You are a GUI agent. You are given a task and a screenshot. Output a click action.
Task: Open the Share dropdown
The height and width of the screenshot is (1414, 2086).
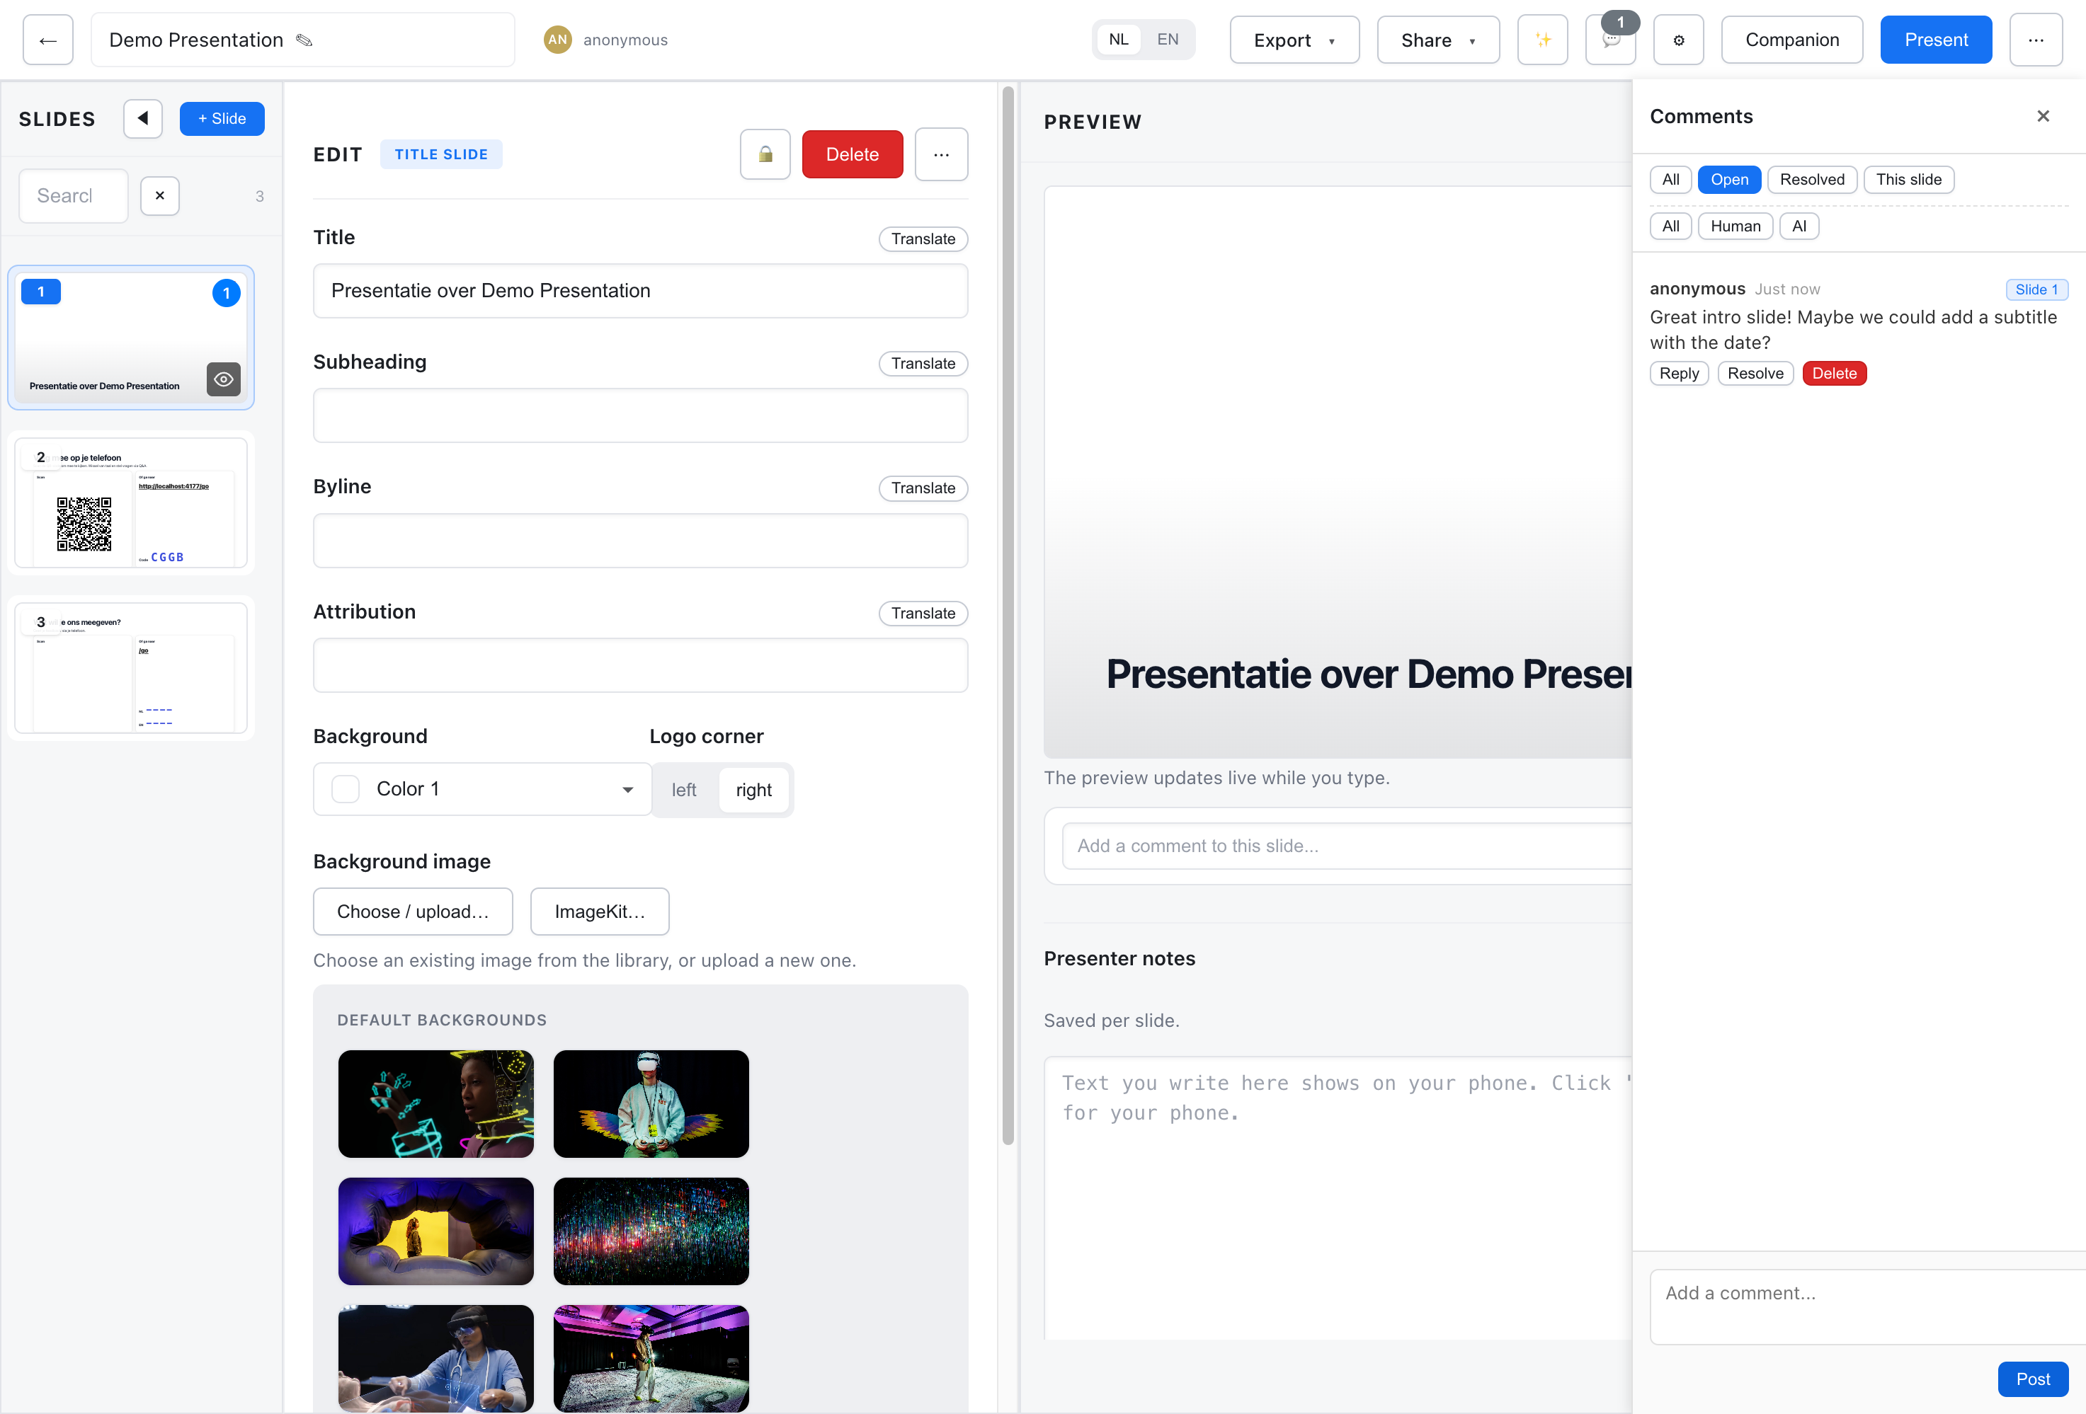[1437, 40]
